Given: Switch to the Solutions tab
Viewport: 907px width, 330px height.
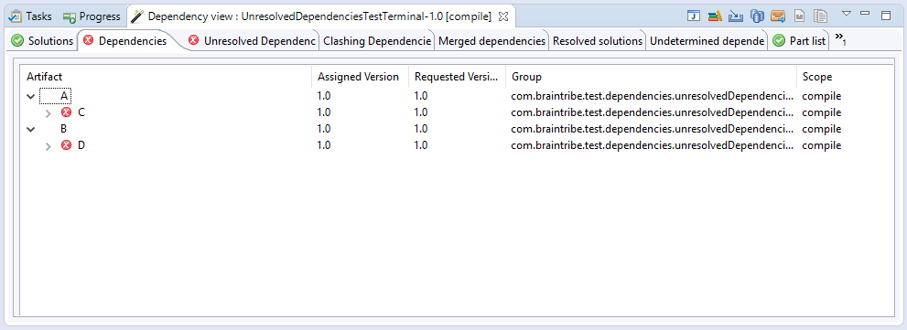Looking at the screenshot, I should pos(43,41).
